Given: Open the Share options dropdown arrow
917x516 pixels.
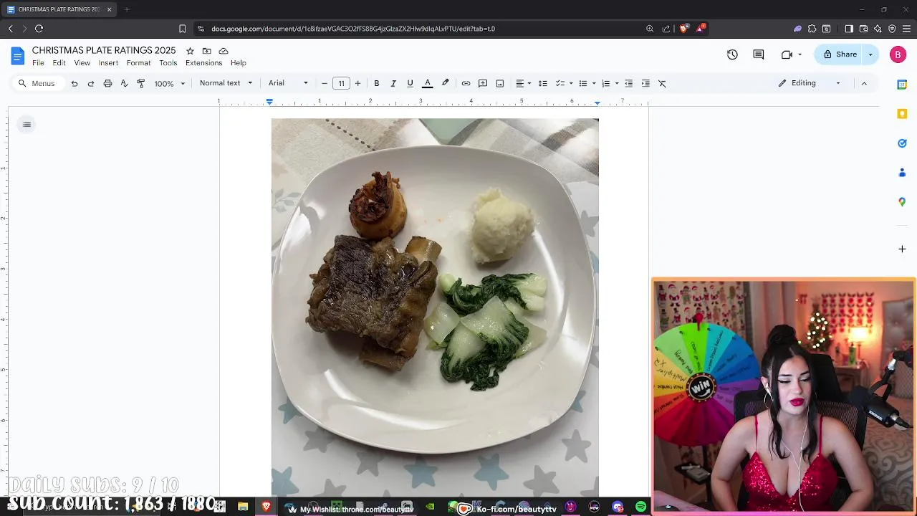Looking at the screenshot, I should coord(870,54).
